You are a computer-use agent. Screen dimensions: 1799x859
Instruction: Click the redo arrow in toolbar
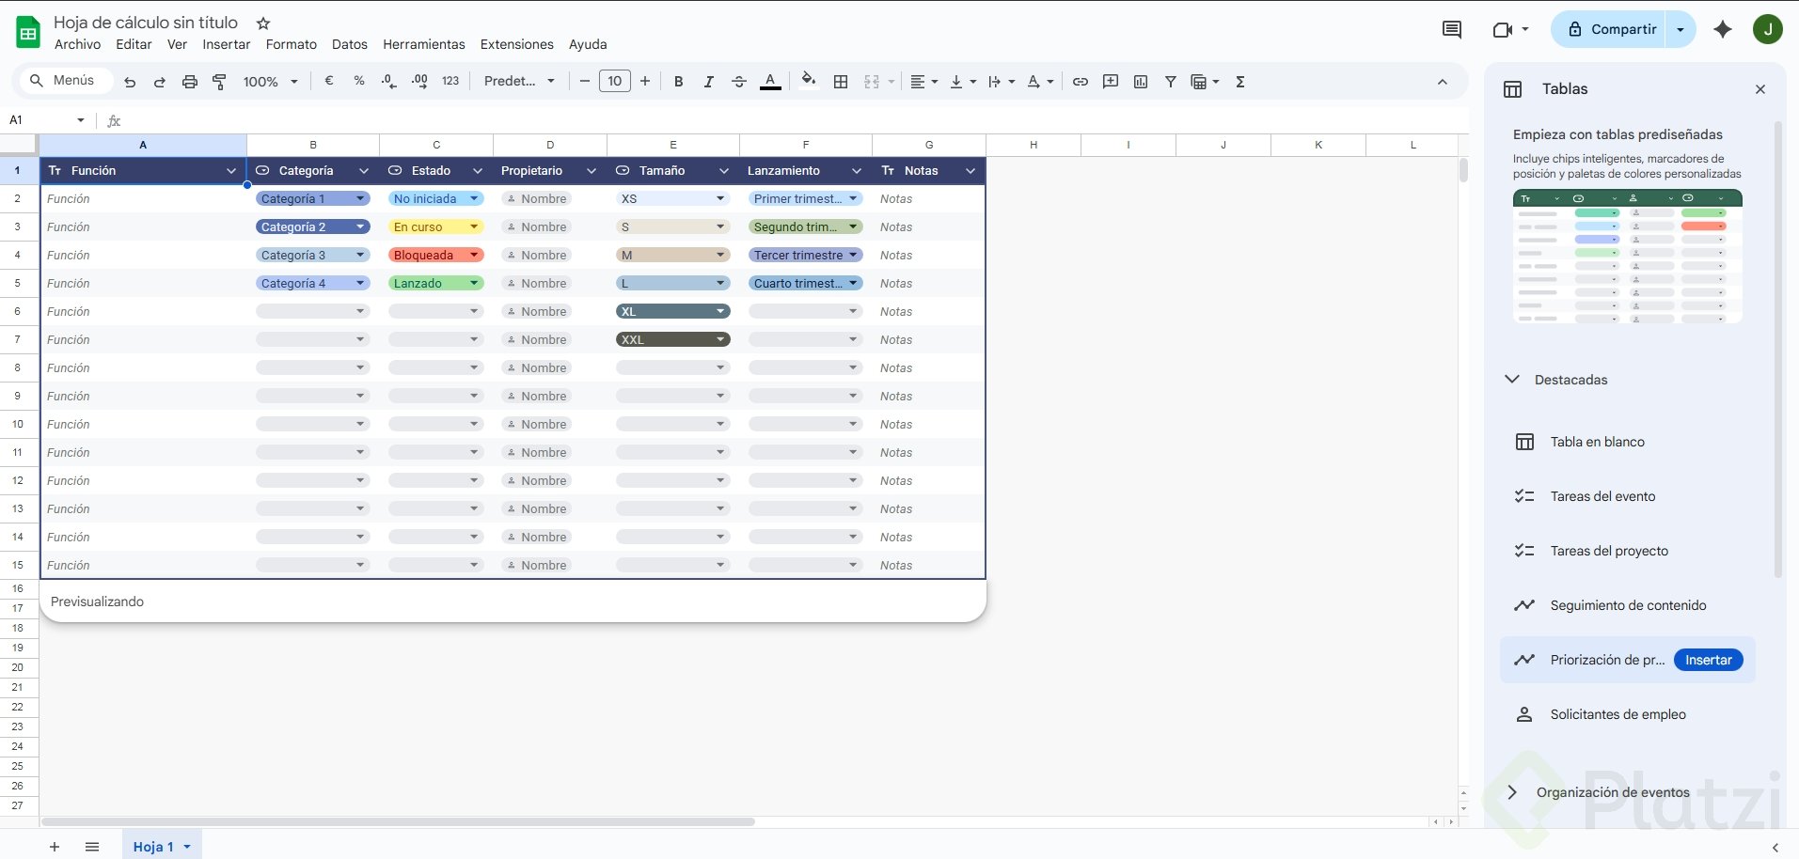coord(160,82)
